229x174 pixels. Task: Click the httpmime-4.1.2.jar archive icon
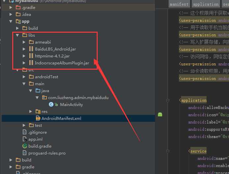pyautogui.click(x=31, y=56)
